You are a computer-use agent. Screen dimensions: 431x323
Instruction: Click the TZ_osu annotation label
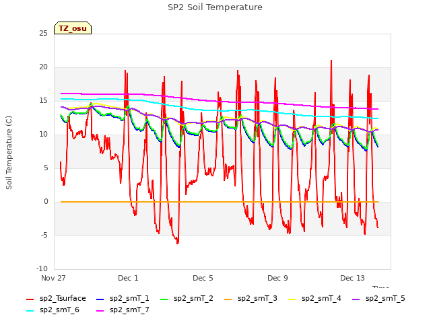pyautogui.click(x=73, y=28)
